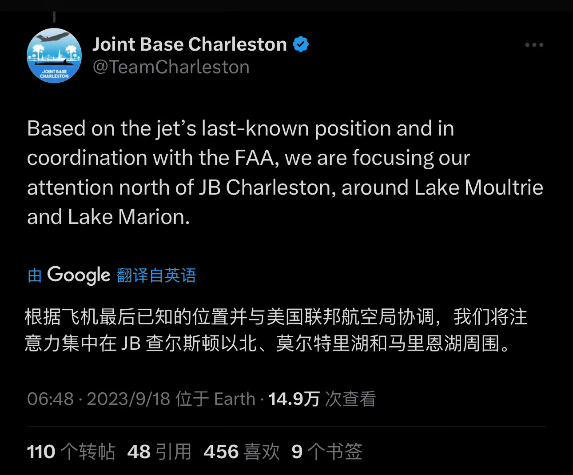Screen dimensions: 573x475
Task: Click the number 110 in repost stats
Action: (x=41, y=452)
